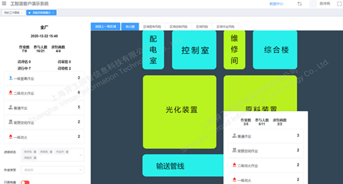Viewport: 343px width, 184px height.
Task: Open the hamburger menu icon
Action: pyautogui.click(x=4, y=4)
